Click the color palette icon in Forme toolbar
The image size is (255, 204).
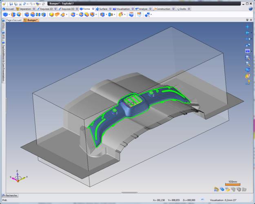click(x=121, y=14)
